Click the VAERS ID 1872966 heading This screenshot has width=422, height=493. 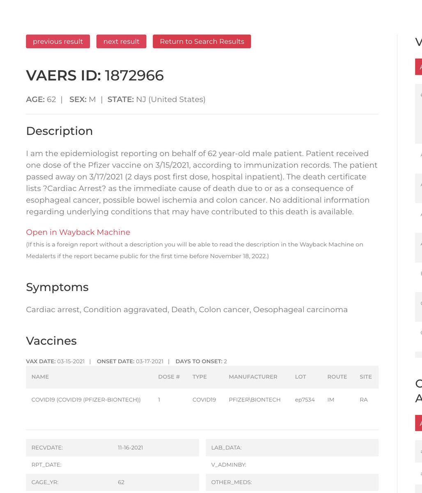(95, 76)
